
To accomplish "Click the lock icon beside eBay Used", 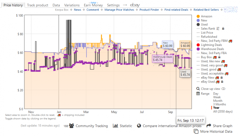I will coord(222,82).
